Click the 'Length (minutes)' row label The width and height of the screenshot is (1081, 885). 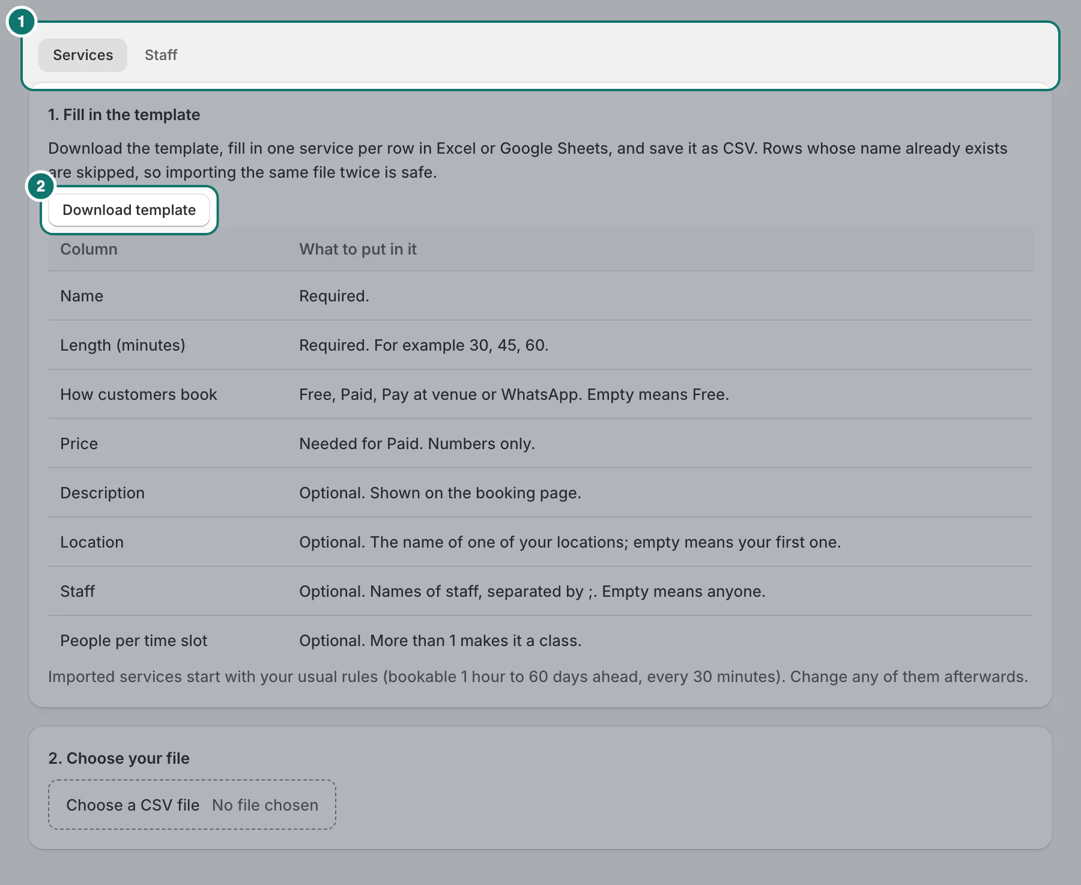pos(123,345)
